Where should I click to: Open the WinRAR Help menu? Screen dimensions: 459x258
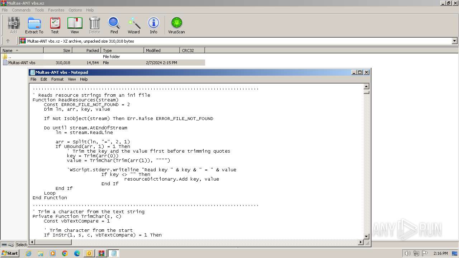(x=90, y=10)
